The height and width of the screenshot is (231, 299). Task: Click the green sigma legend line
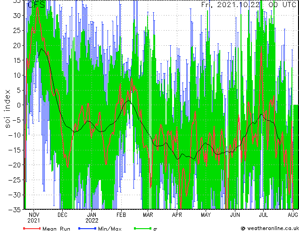142,228
